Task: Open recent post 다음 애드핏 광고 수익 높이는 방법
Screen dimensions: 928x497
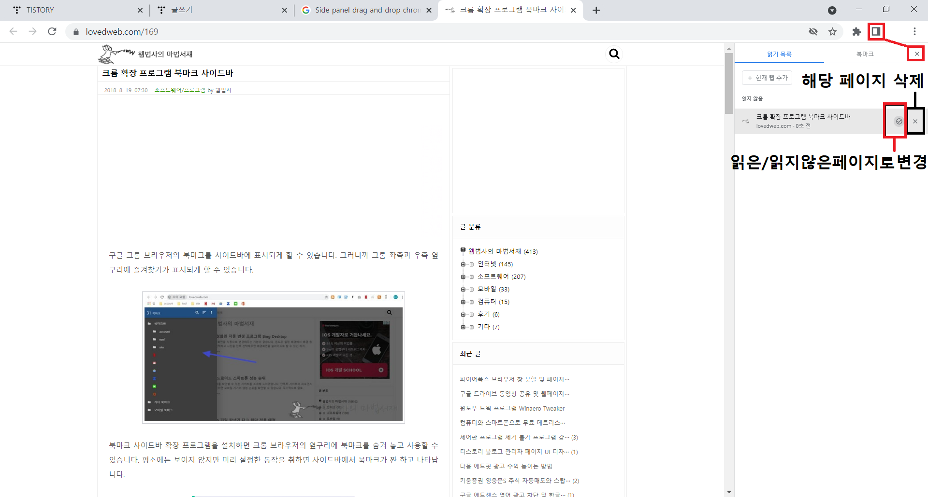Action: click(506, 466)
